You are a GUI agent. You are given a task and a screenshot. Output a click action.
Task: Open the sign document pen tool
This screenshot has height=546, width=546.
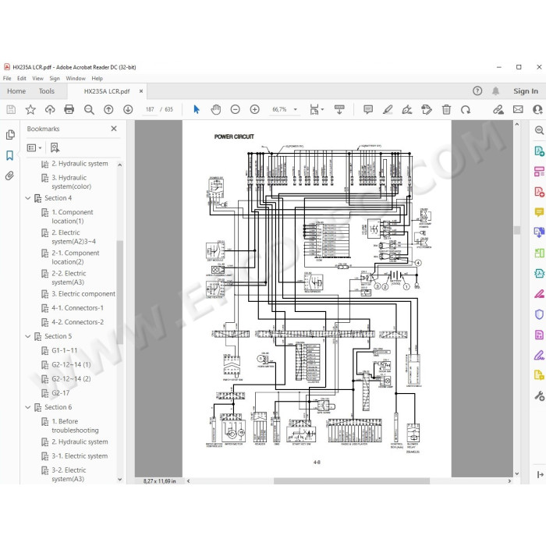[407, 110]
